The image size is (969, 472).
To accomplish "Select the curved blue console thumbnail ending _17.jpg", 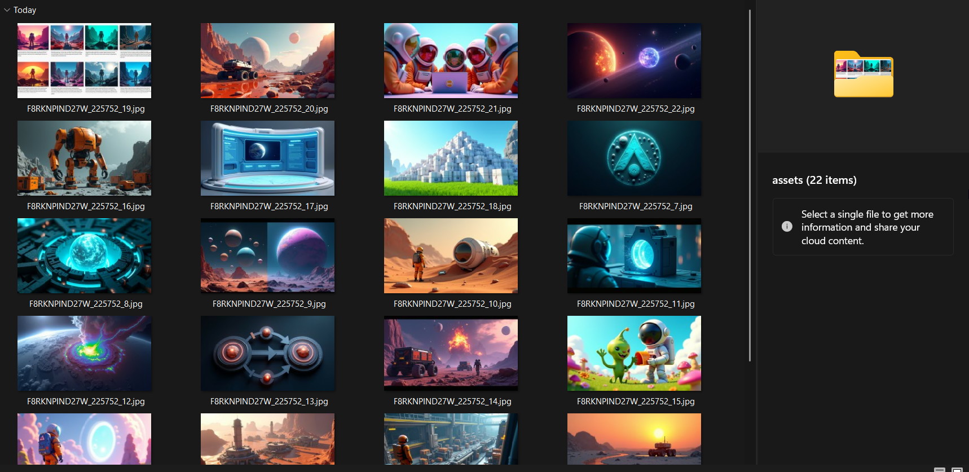I will [267, 158].
